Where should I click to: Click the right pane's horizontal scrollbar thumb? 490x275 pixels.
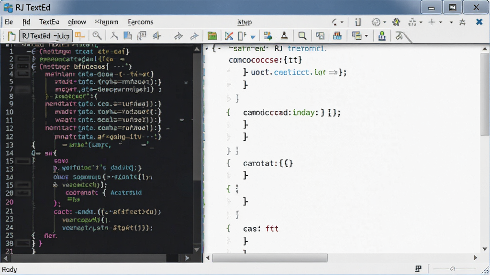tap(270, 258)
